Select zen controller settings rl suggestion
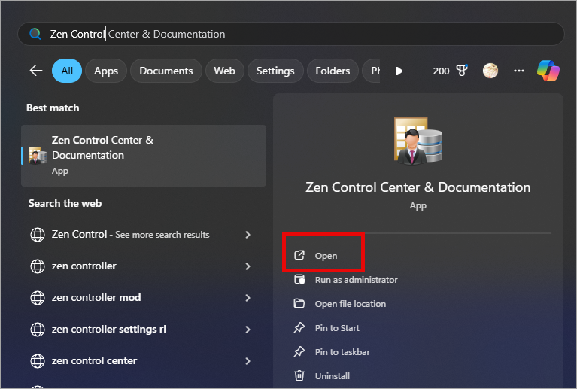This screenshot has width=577, height=389. (x=109, y=329)
